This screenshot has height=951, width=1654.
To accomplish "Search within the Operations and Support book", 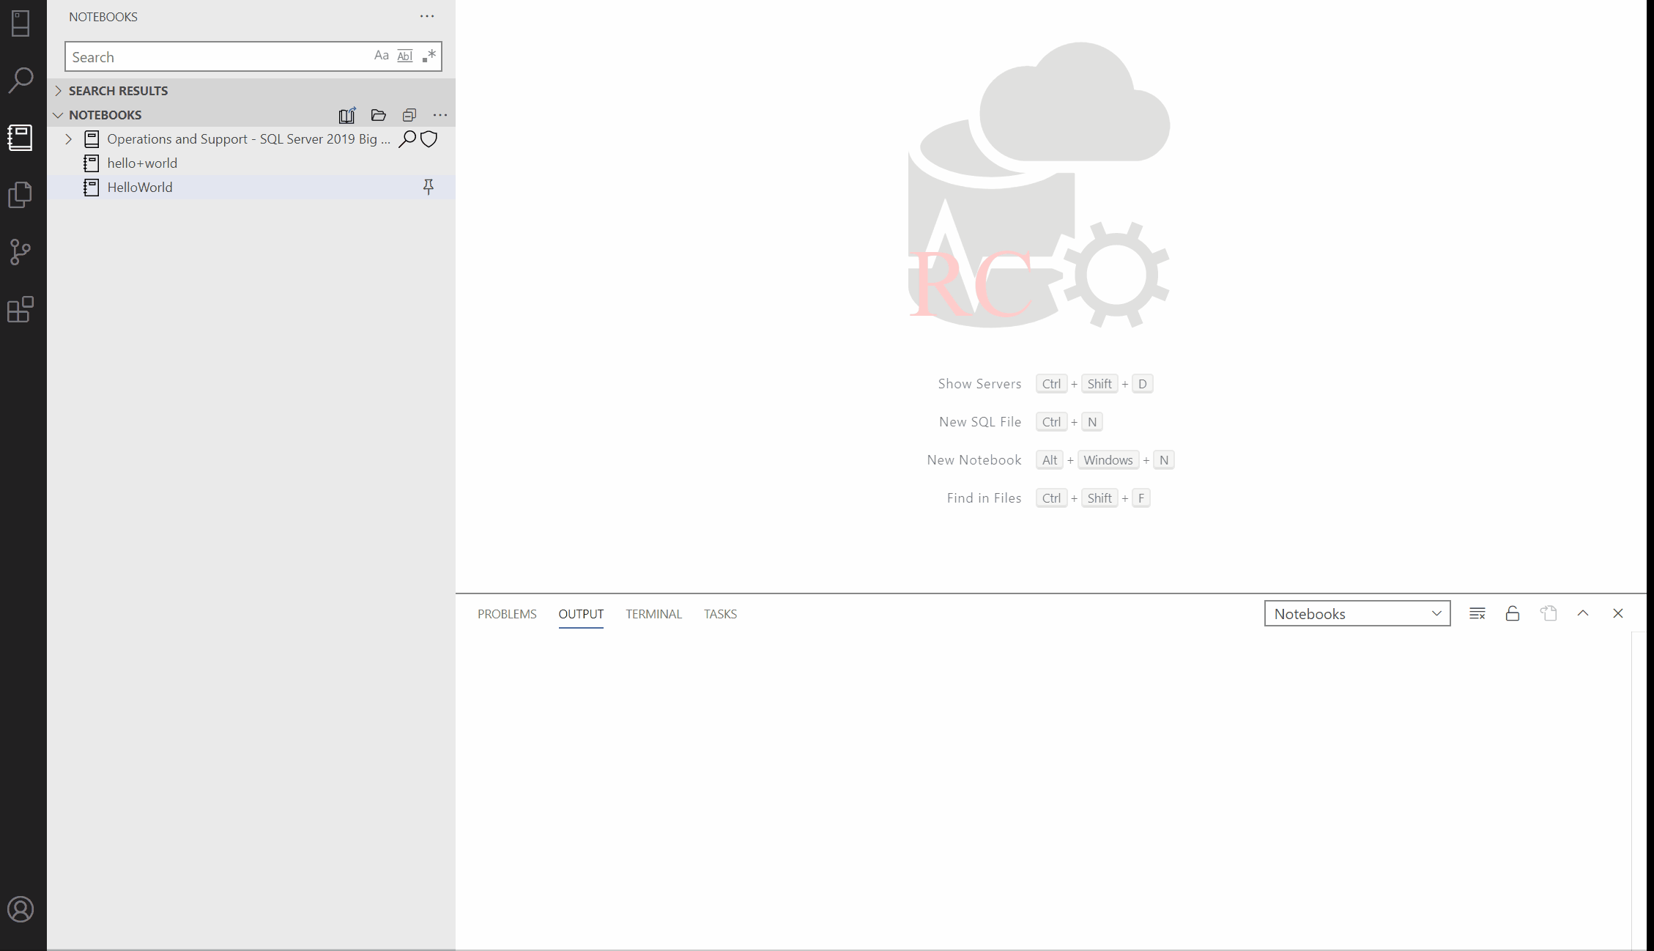I will click(x=407, y=138).
